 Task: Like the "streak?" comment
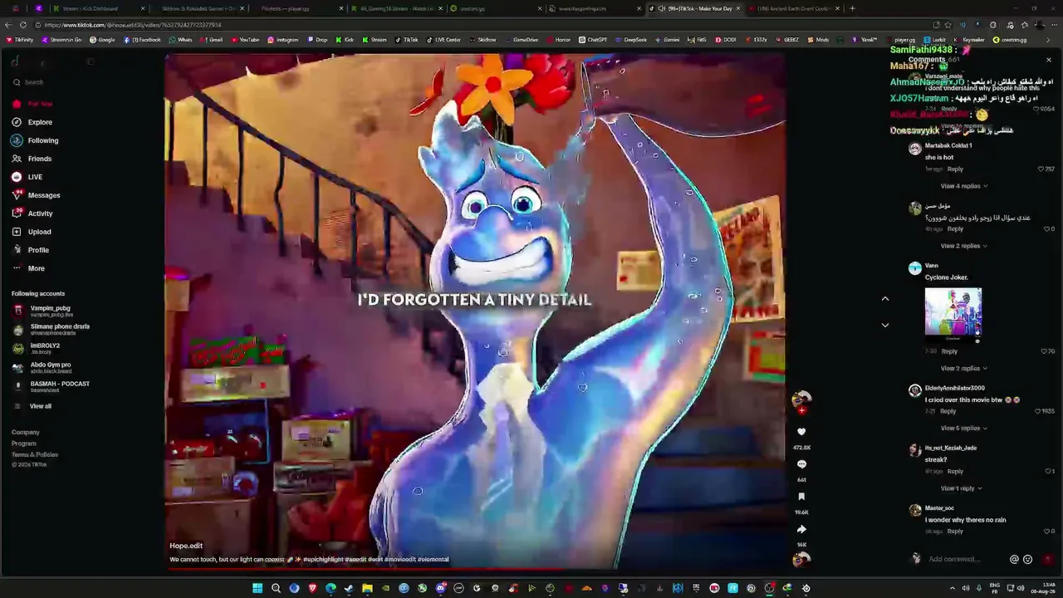point(1048,471)
